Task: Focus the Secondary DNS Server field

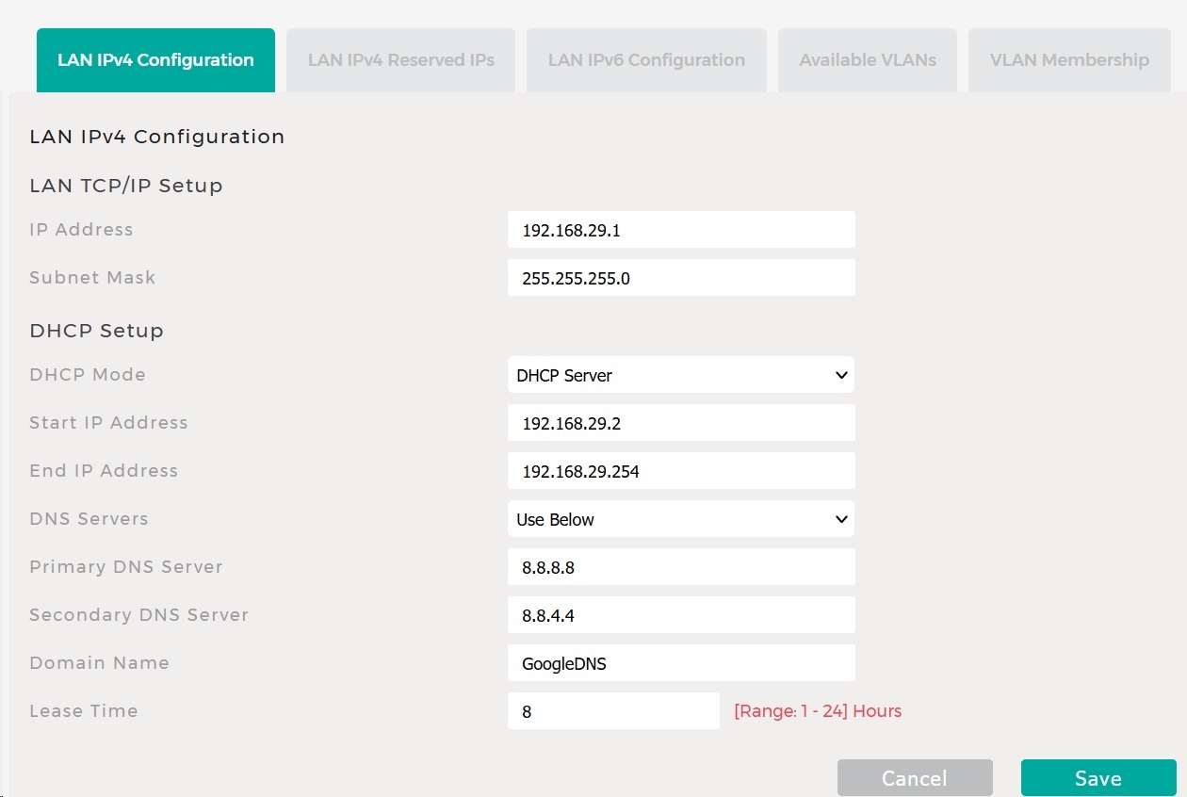Action: point(680,615)
